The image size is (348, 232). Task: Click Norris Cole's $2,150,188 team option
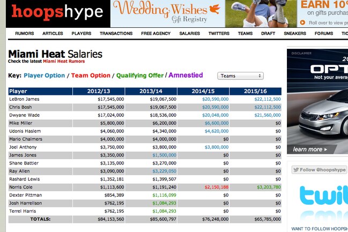click(x=217, y=187)
